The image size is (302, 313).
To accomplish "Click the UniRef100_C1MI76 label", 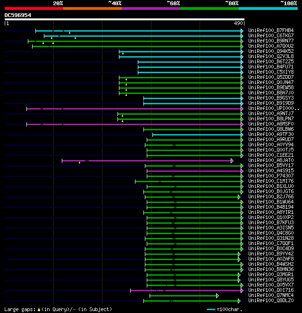I will click(271, 181).
